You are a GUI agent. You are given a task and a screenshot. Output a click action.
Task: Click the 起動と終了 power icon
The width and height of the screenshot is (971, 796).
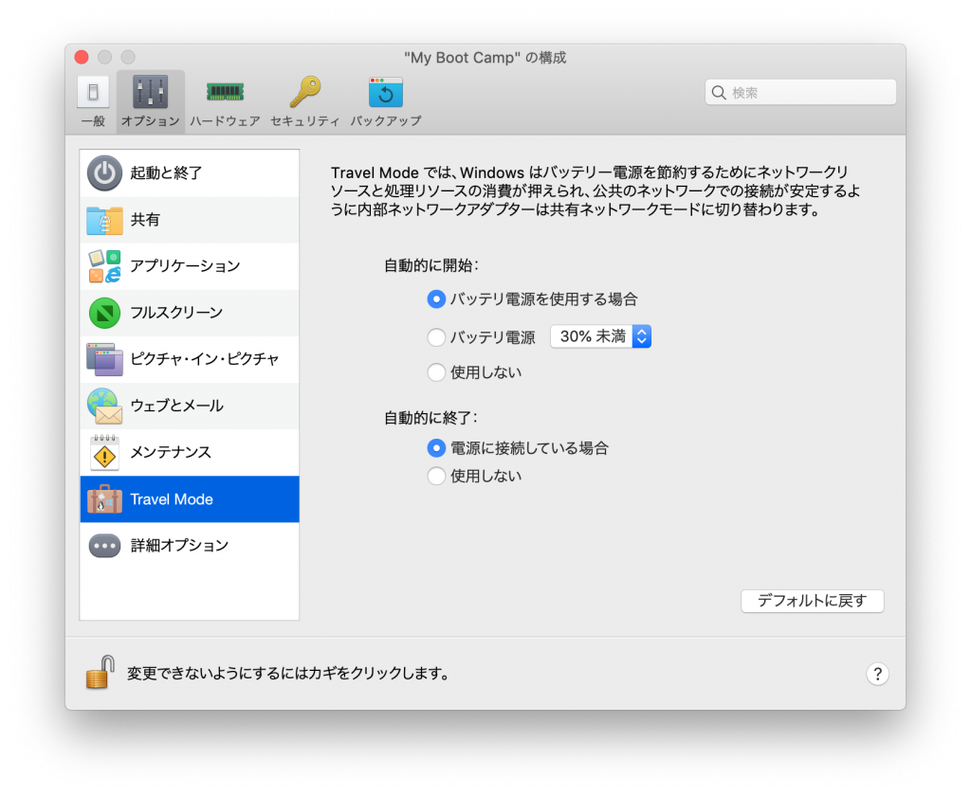click(x=104, y=172)
